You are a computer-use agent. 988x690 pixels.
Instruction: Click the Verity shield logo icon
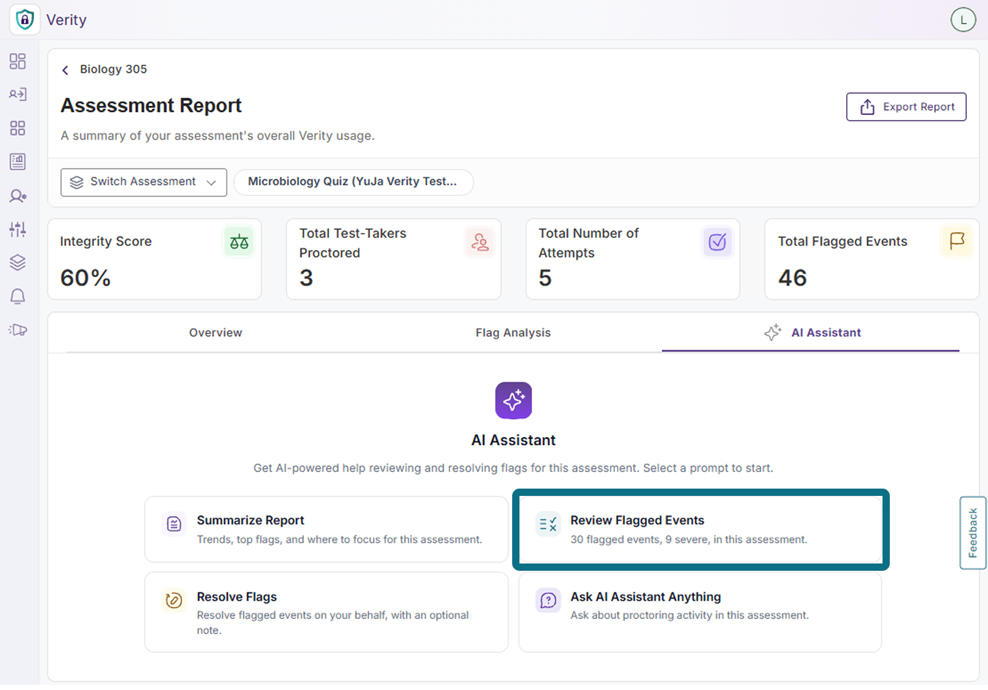pos(25,20)
